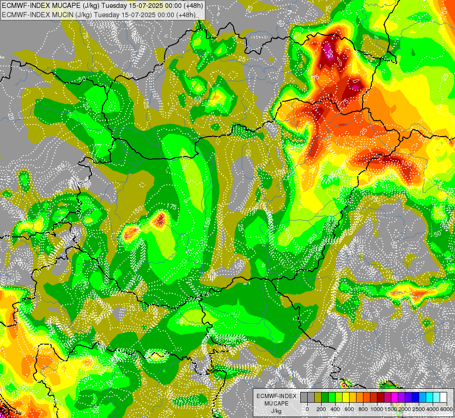This screenshot has height=418, width=455.
Task: Click the MUCAPE title line at top
Action: 102,6
